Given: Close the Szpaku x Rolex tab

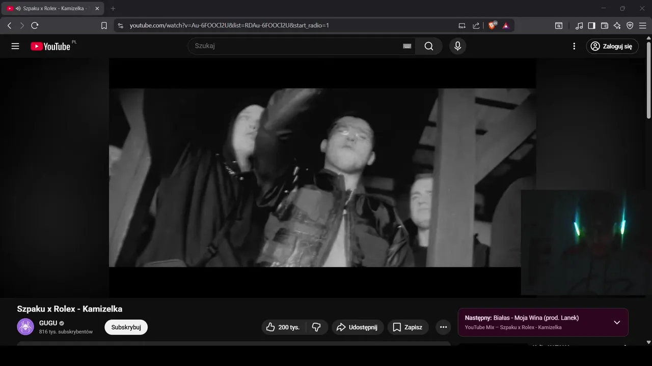Looking at the screenshot, I should tap(97, 9).
